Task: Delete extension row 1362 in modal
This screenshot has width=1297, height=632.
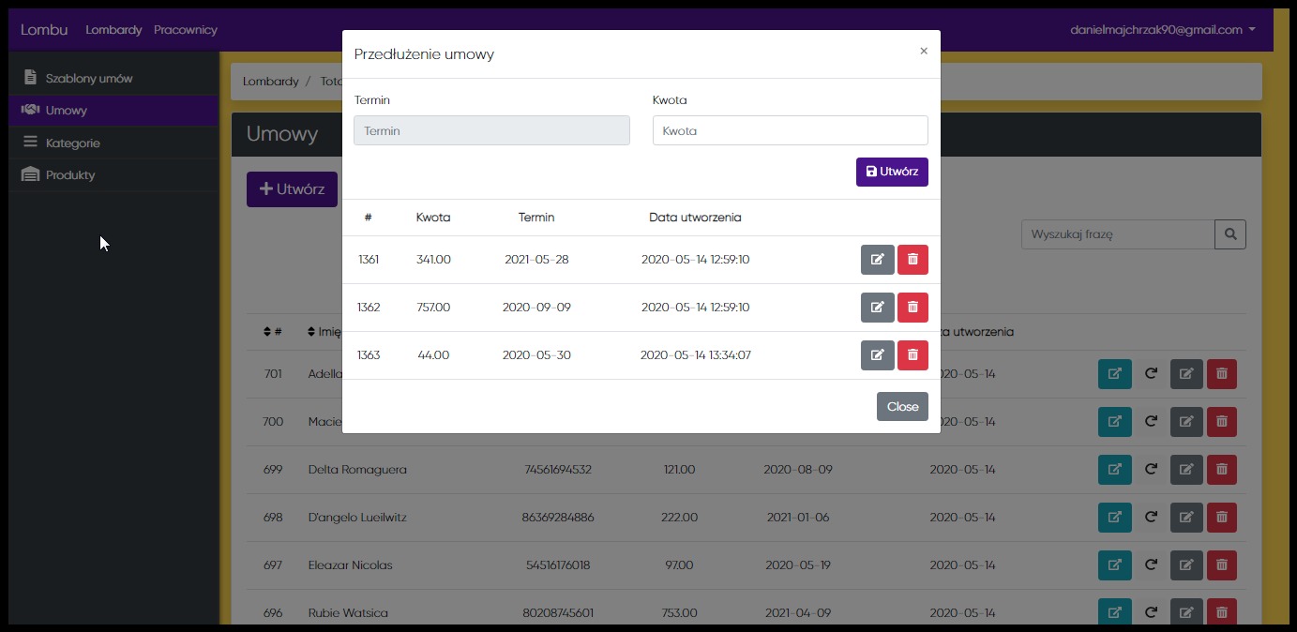Action: 912,308
